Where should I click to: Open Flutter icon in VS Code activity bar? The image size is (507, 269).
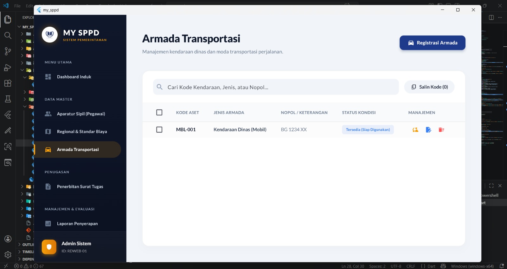click(8, 115)
